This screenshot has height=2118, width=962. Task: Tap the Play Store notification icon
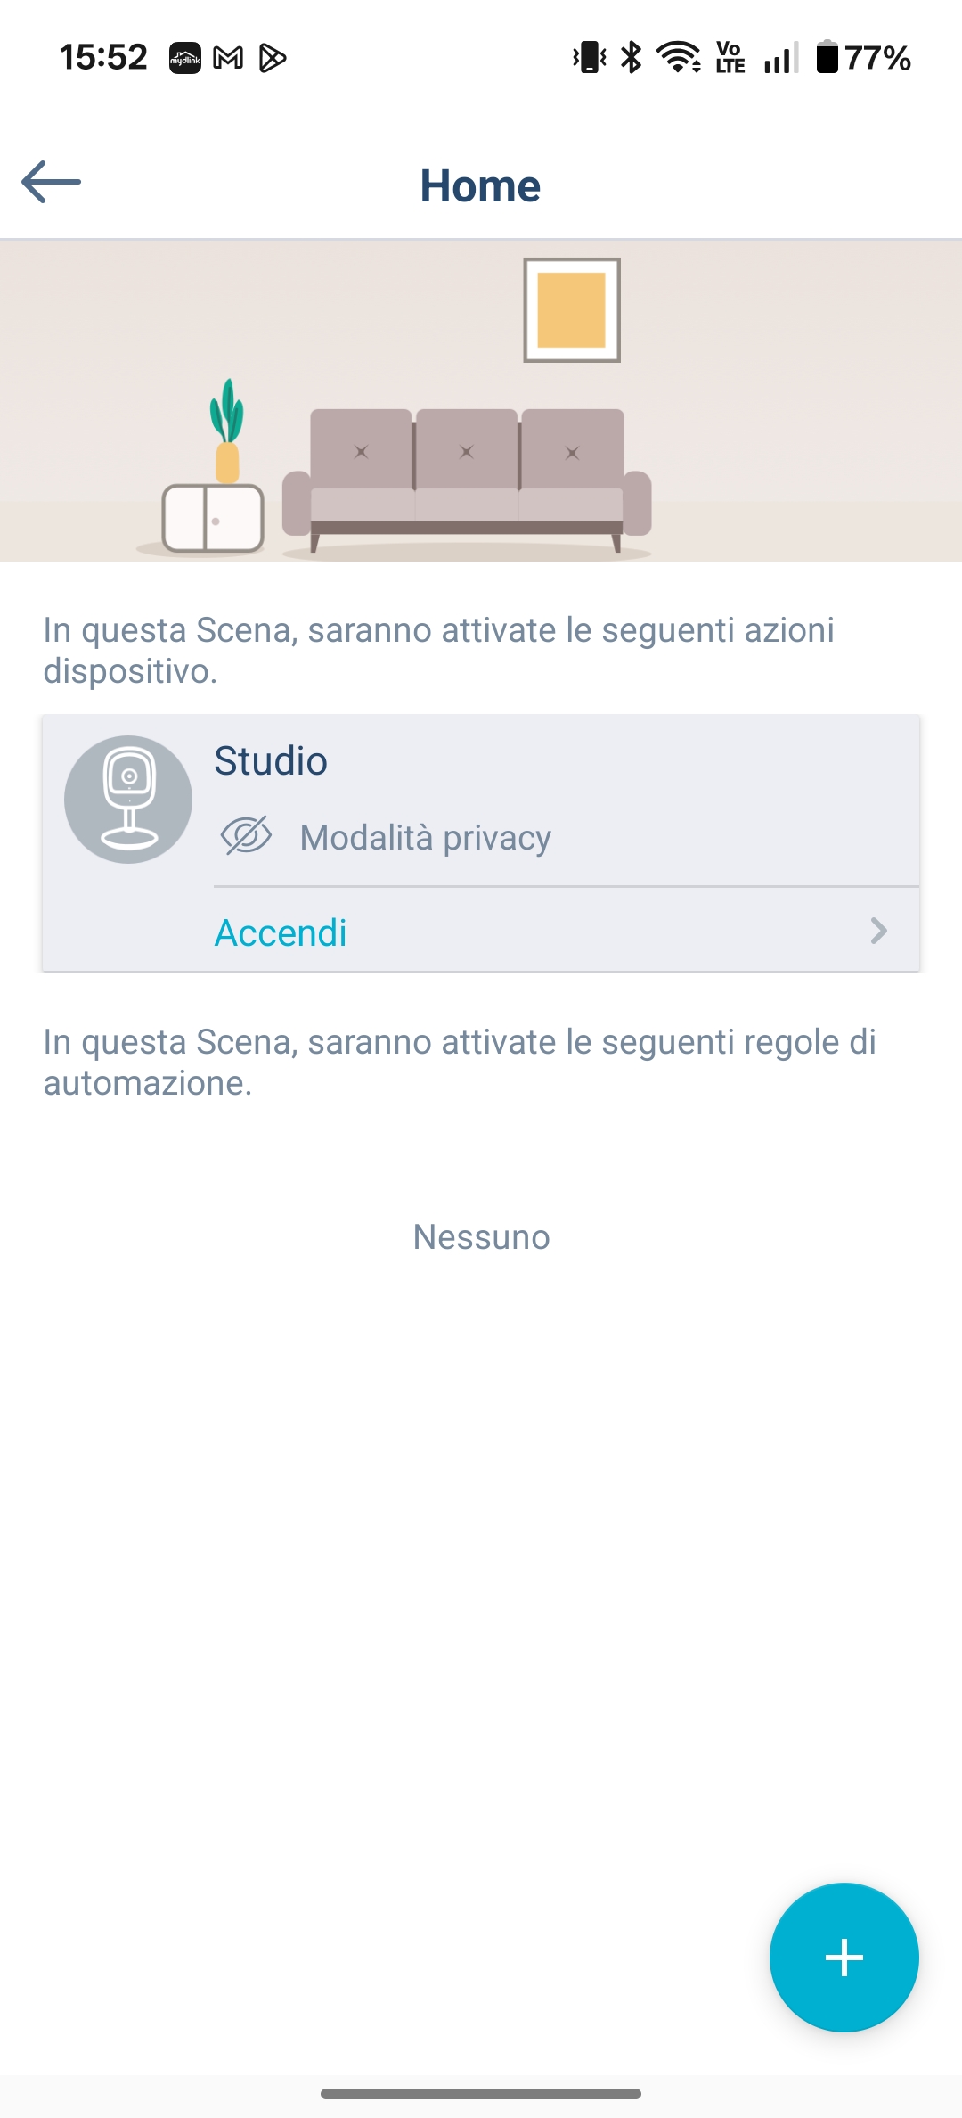[x=273, y=59]
